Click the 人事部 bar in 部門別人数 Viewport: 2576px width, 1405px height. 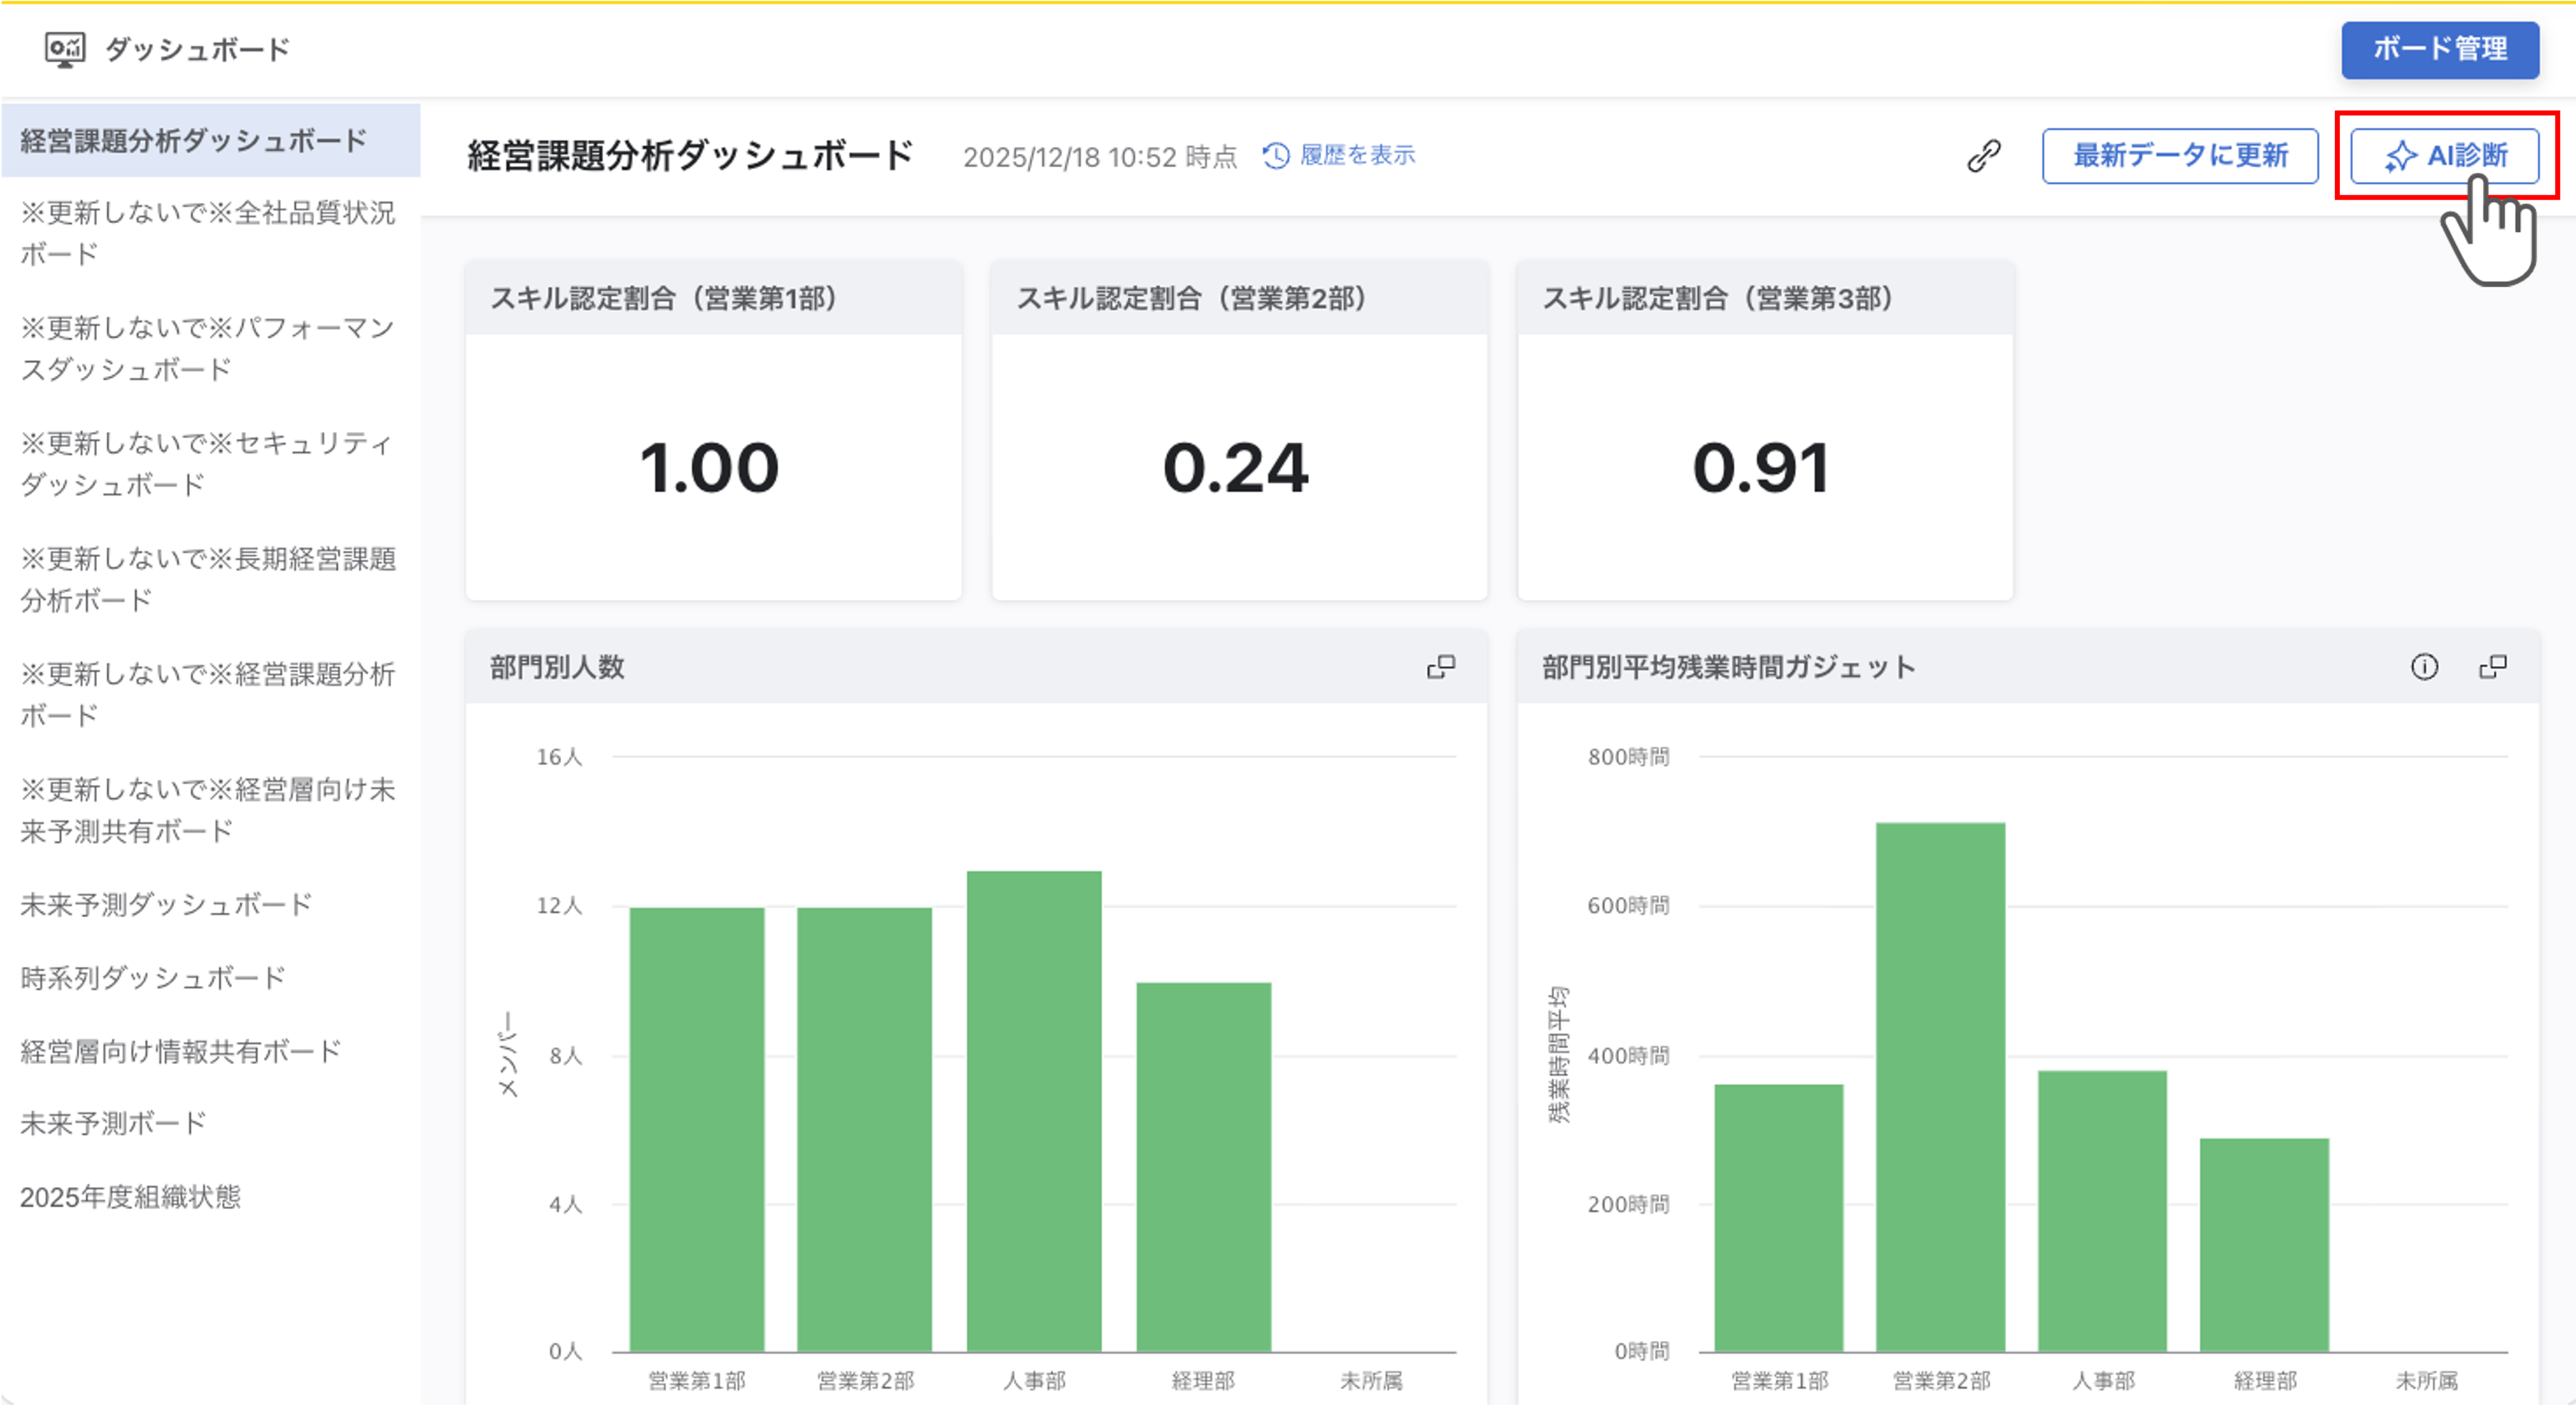[x=1034, y=1110]
